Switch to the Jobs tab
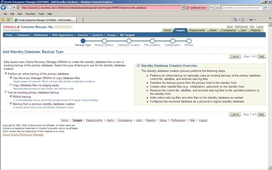Image resolution: width=272 pixels, height=170 pixels. click(x=244, y=30)
